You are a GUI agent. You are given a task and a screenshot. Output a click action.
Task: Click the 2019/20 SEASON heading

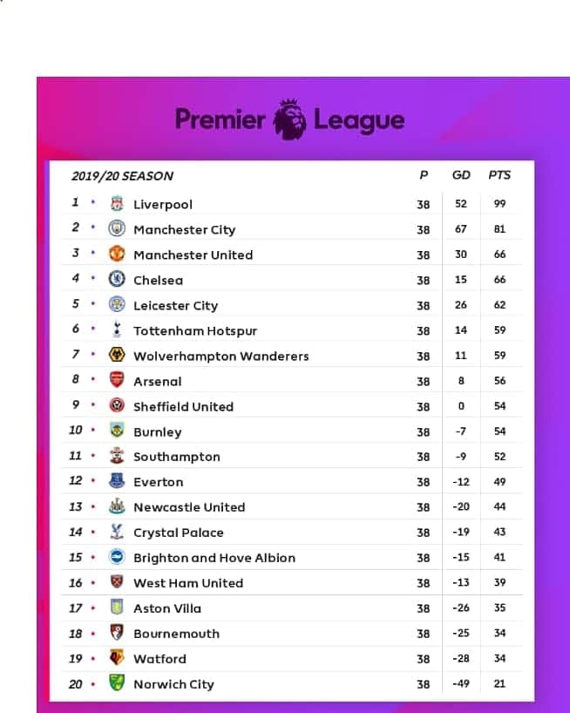coord(122,176)
